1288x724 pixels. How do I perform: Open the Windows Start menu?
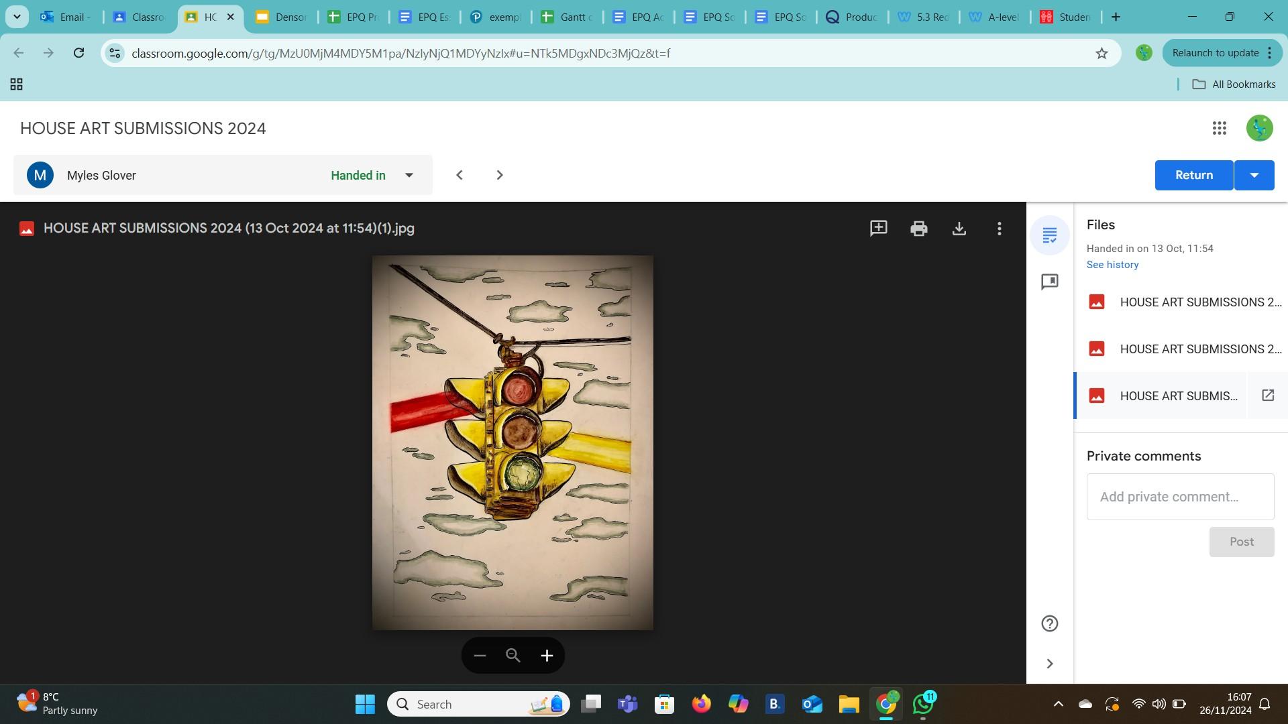[365, 704]
